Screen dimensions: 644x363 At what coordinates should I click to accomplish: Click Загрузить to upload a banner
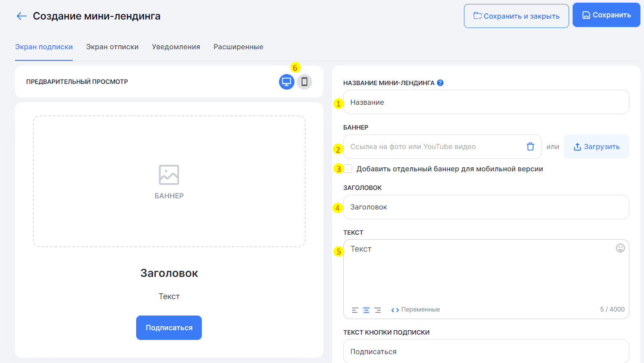coord(596,146)
